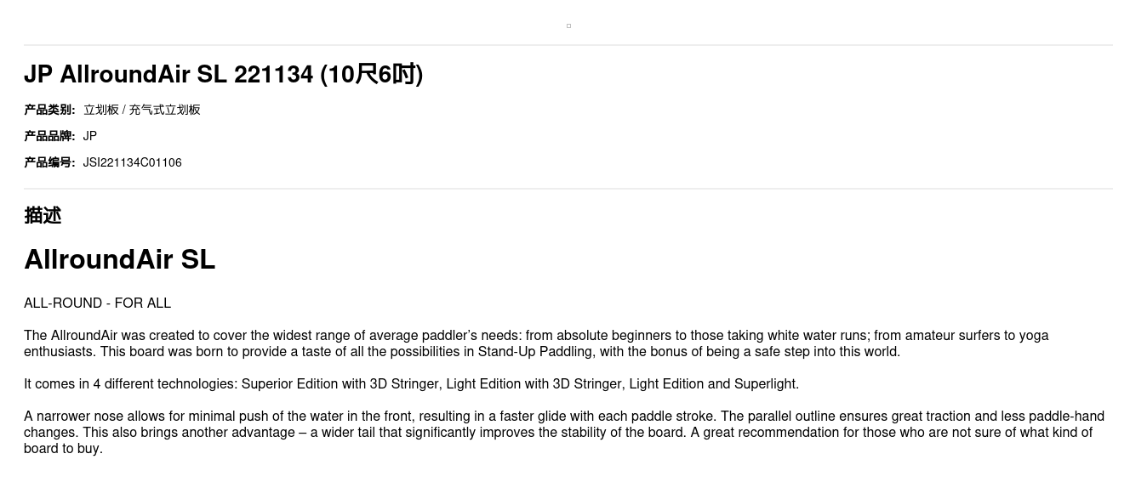Open the 充气式立划板 subcategory link
1130x482 pixels.
point(164,110)
